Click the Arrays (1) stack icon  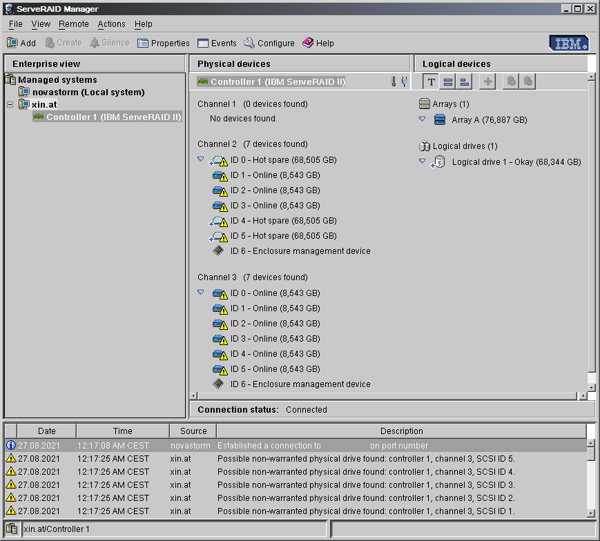tap(425, 104)
